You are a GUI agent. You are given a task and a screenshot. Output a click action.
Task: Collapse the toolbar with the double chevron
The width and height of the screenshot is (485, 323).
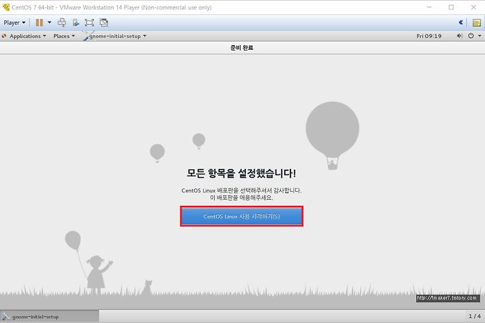click(x=461, y=22)
